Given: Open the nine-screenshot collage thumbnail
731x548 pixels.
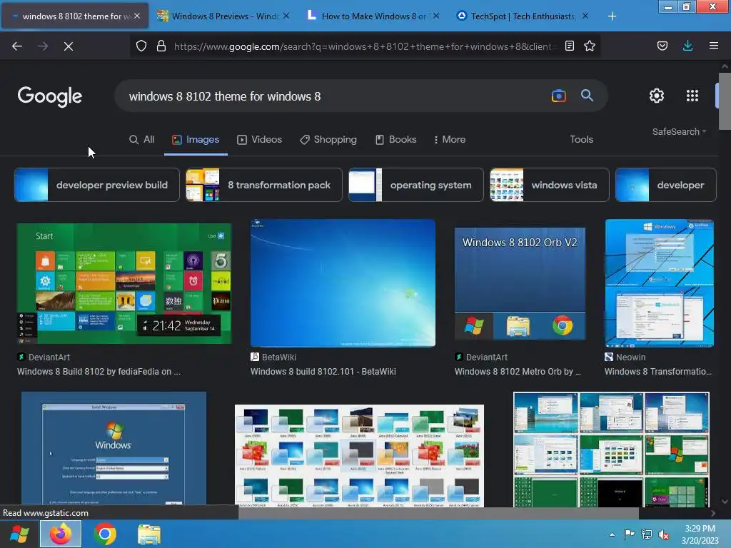Looking at the screenshot, I should click(611, 450).
